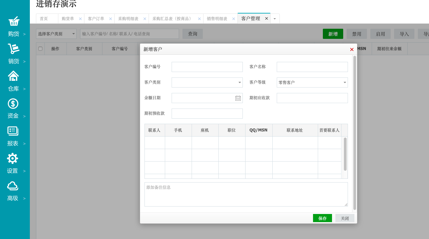This screenshot has width=429, height=239.
Task: Click the 禁用 button
Action: click(x=357, y=34)
